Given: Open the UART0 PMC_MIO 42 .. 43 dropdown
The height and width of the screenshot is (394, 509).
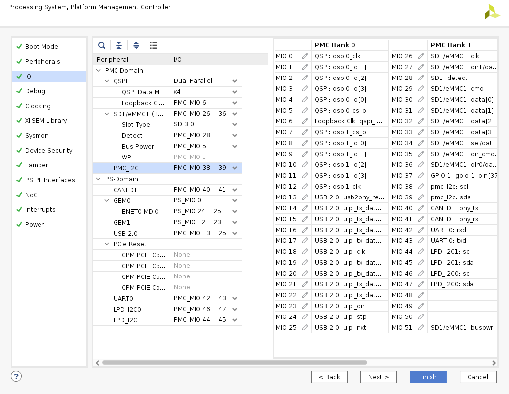Looking at the screenshot, I should 235,299.
